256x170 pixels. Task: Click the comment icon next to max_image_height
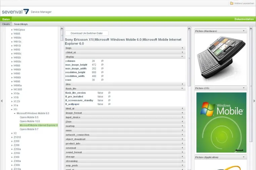(x=102, y=65)
